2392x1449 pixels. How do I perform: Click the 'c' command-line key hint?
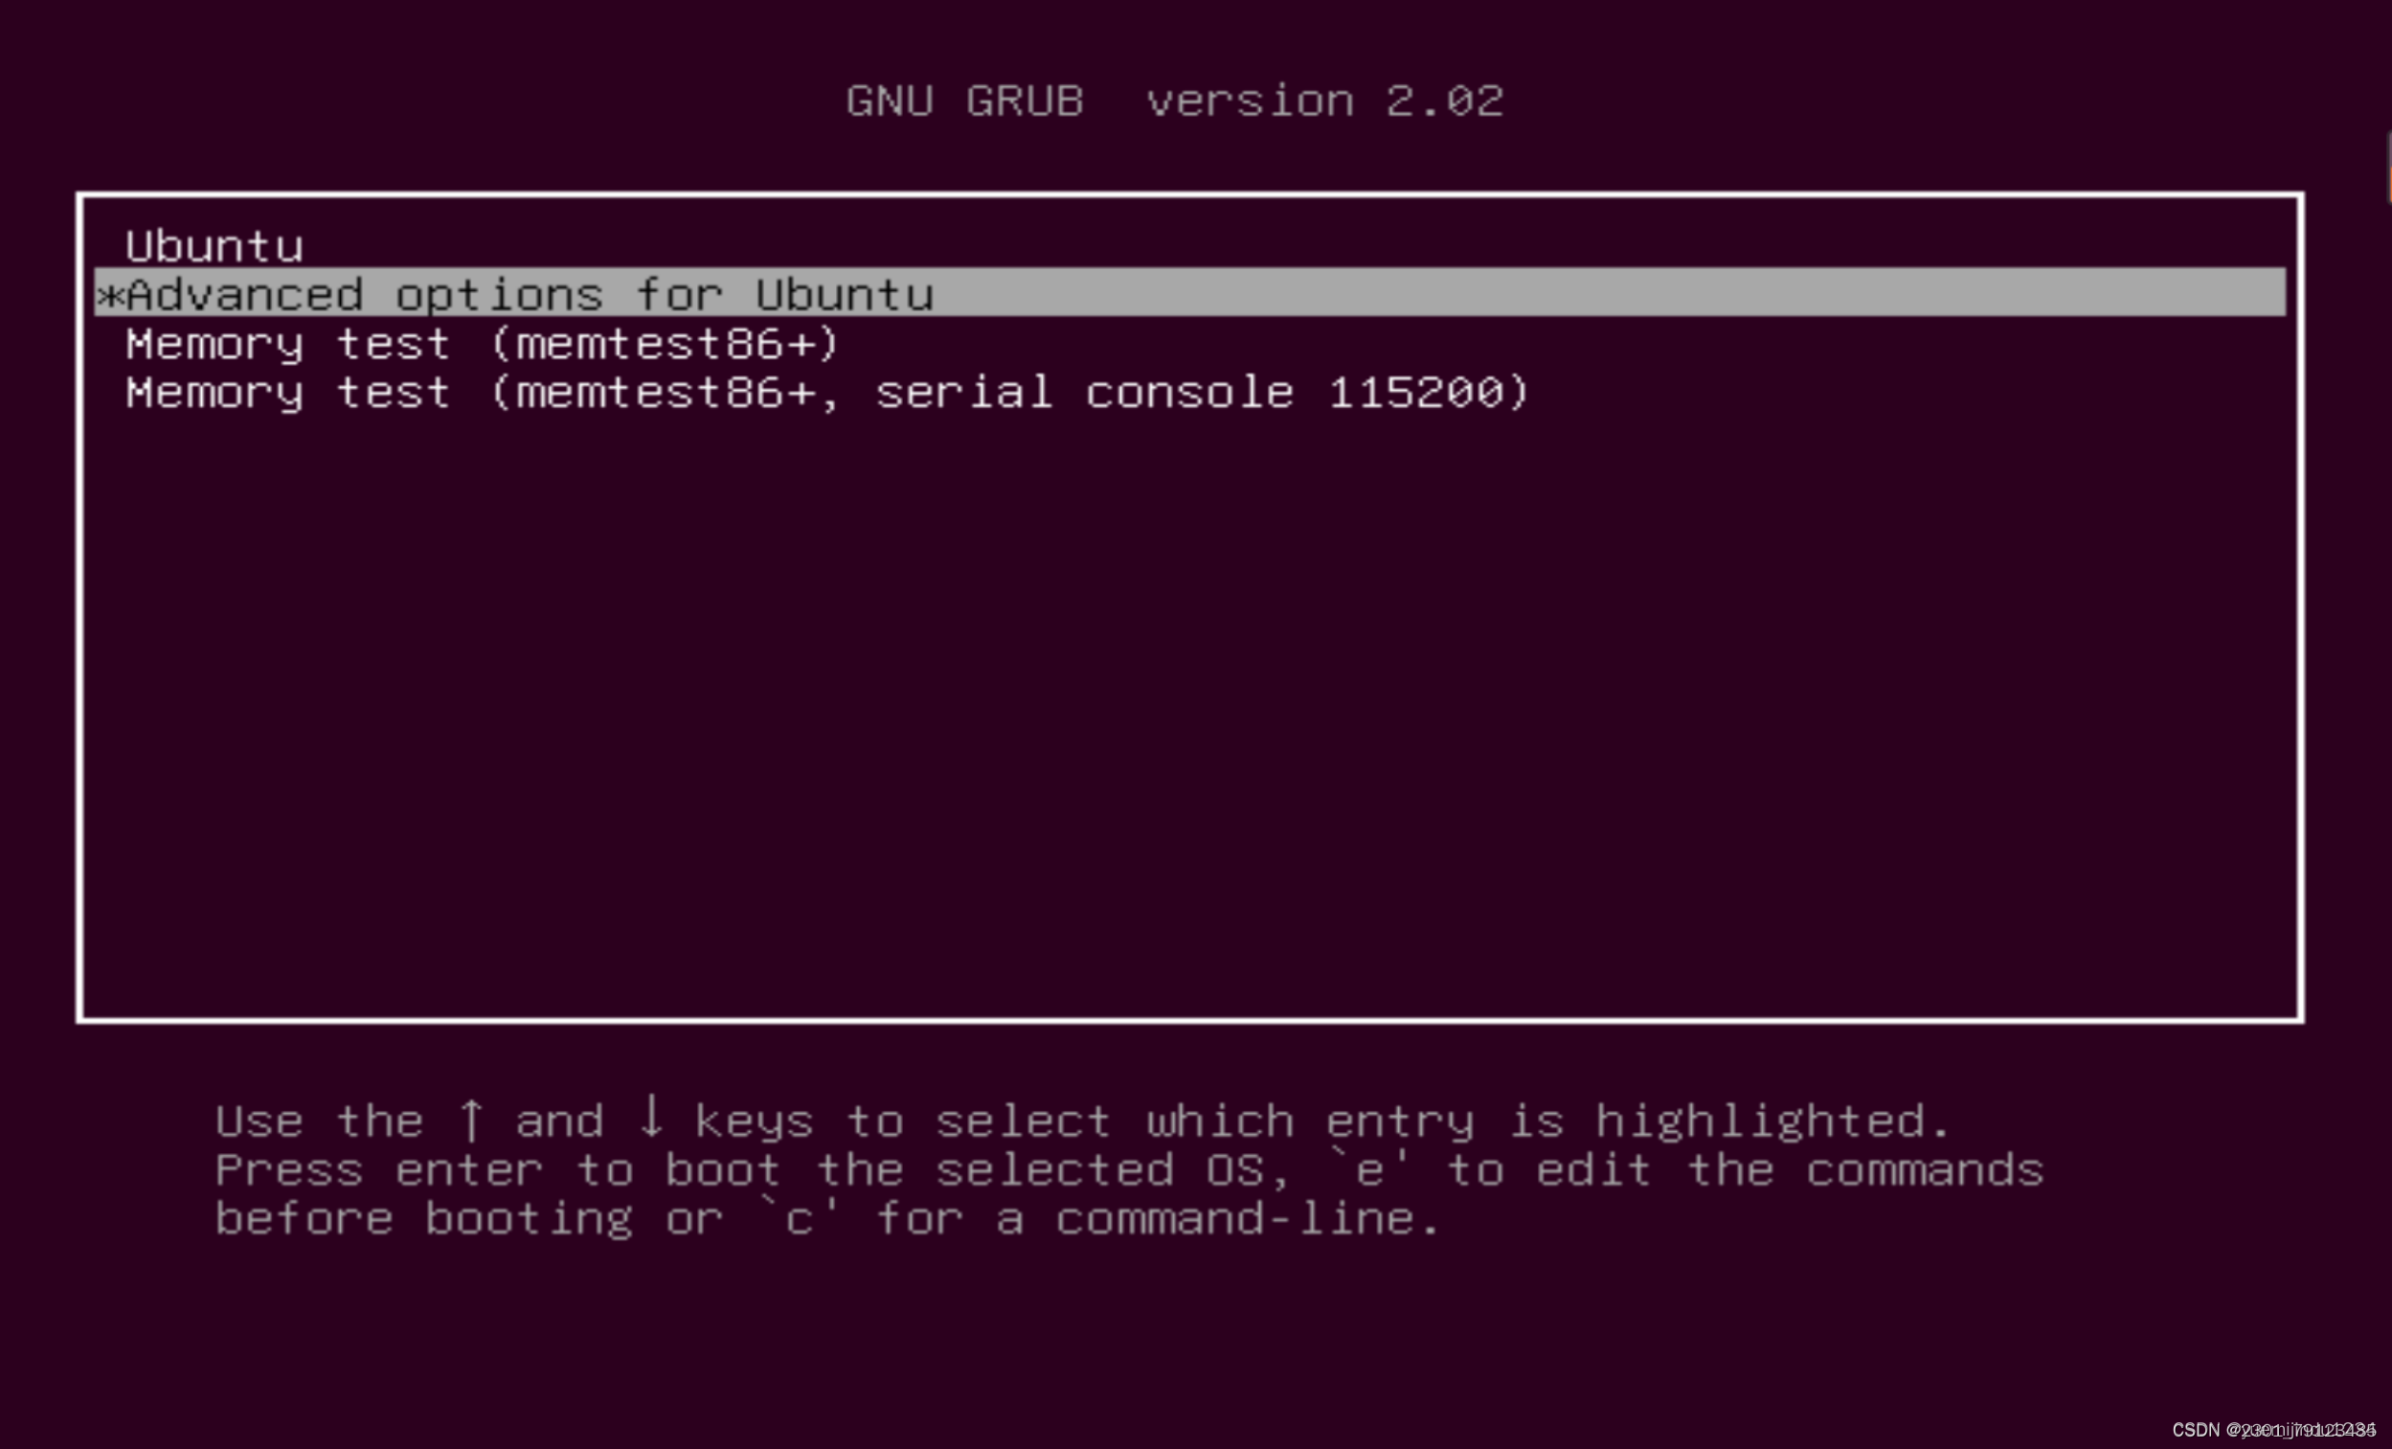[x=798, y=1218]
